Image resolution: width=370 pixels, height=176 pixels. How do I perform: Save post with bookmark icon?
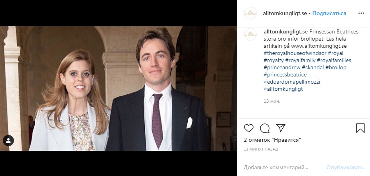click(x=360, y=128)
